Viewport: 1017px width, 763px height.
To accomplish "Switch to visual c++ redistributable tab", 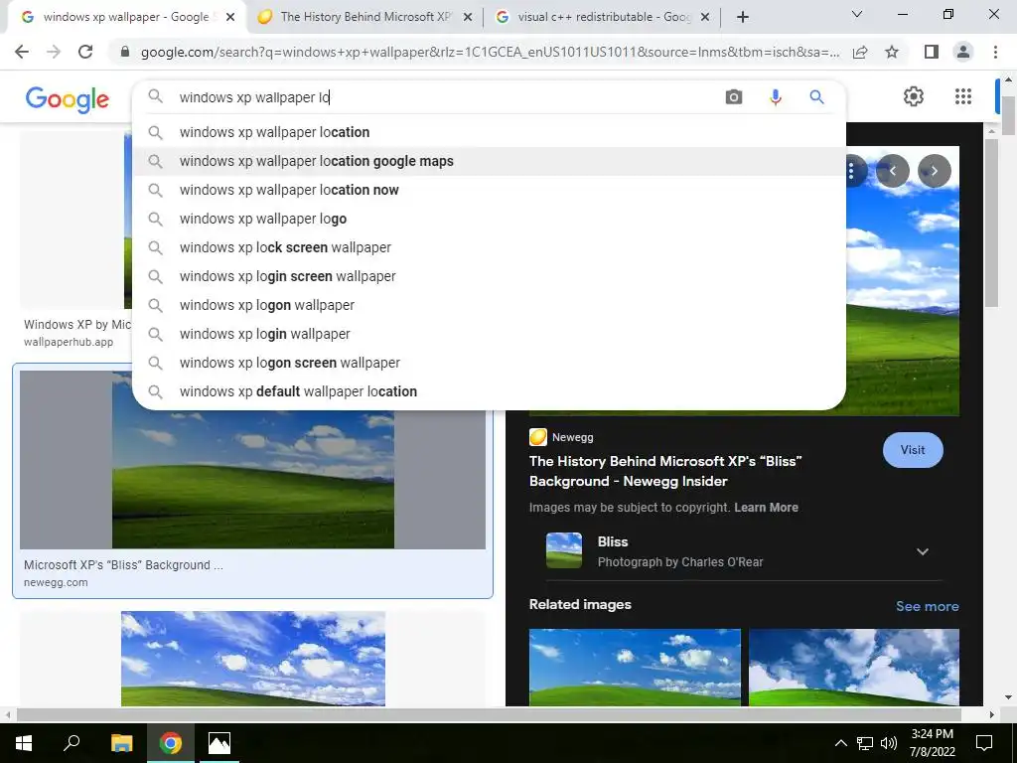I will (604, 17).
